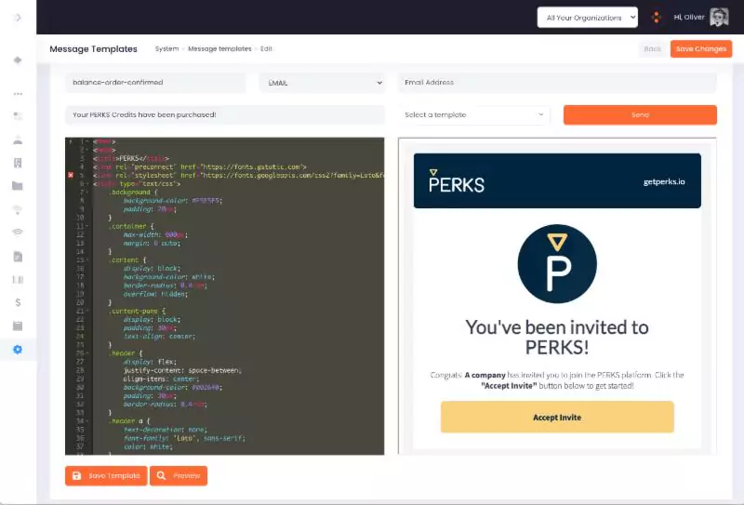Click getperks.io link in preview header

pos(664,181)
